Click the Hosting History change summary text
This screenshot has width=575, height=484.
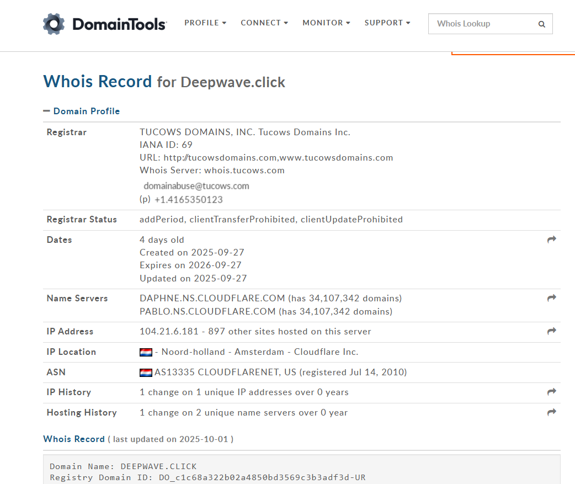(243, 413)
